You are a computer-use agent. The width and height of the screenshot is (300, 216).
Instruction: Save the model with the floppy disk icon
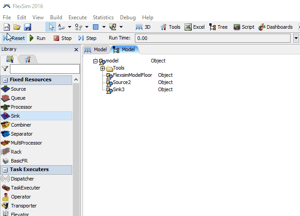pyautogui.click(x=28, y=27)
